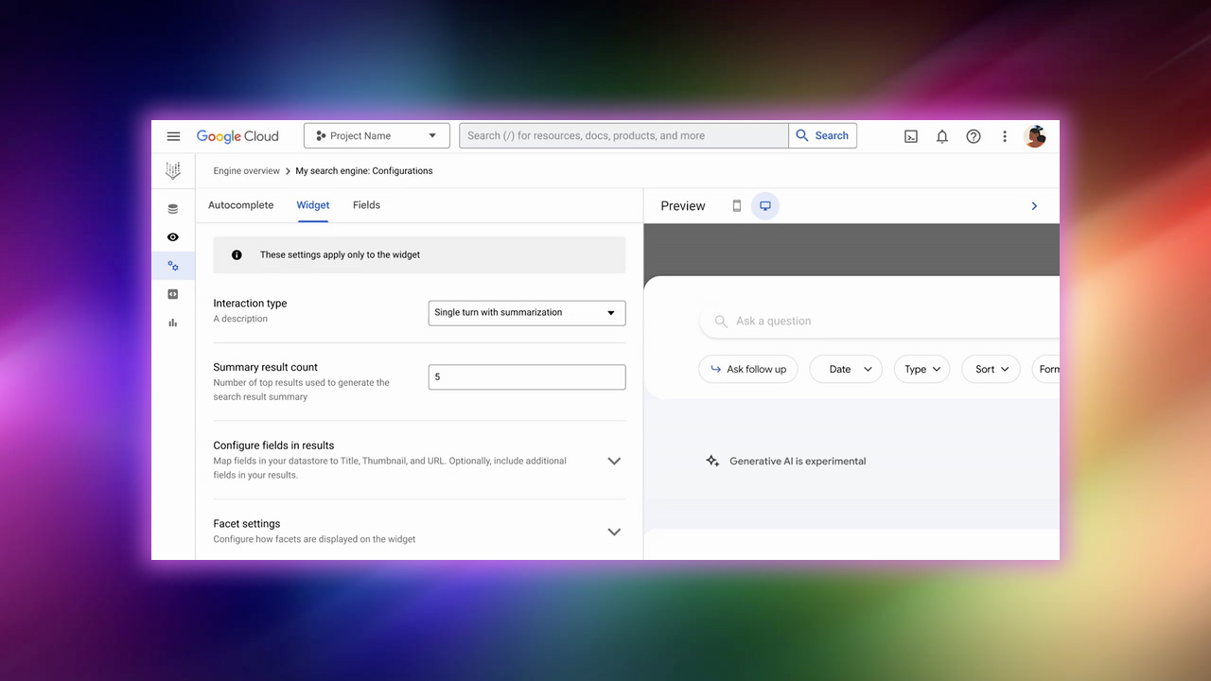Expand the Facet settings section
Image resolution: width=1211 pixels, height=681 pixels.
coord(614,532)
